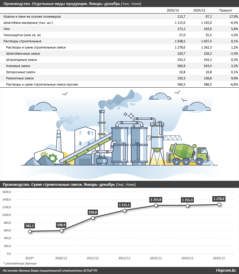Click the Клеевые смеси row label
This screenshot has height=274, width=239.
pos(18,66)
